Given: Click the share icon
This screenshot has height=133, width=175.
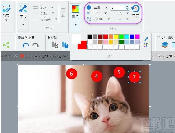Looking at the screenshot, I should [x=6, y=45].
